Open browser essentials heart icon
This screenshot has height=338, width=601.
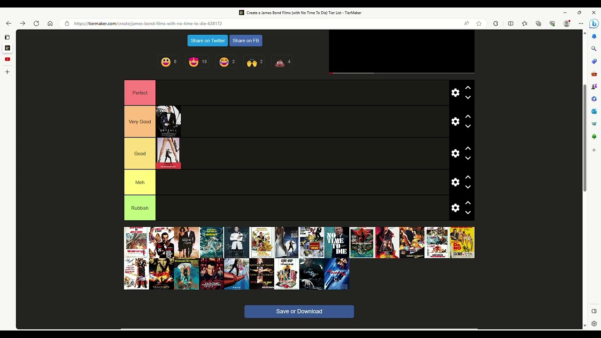coord(552,23)
